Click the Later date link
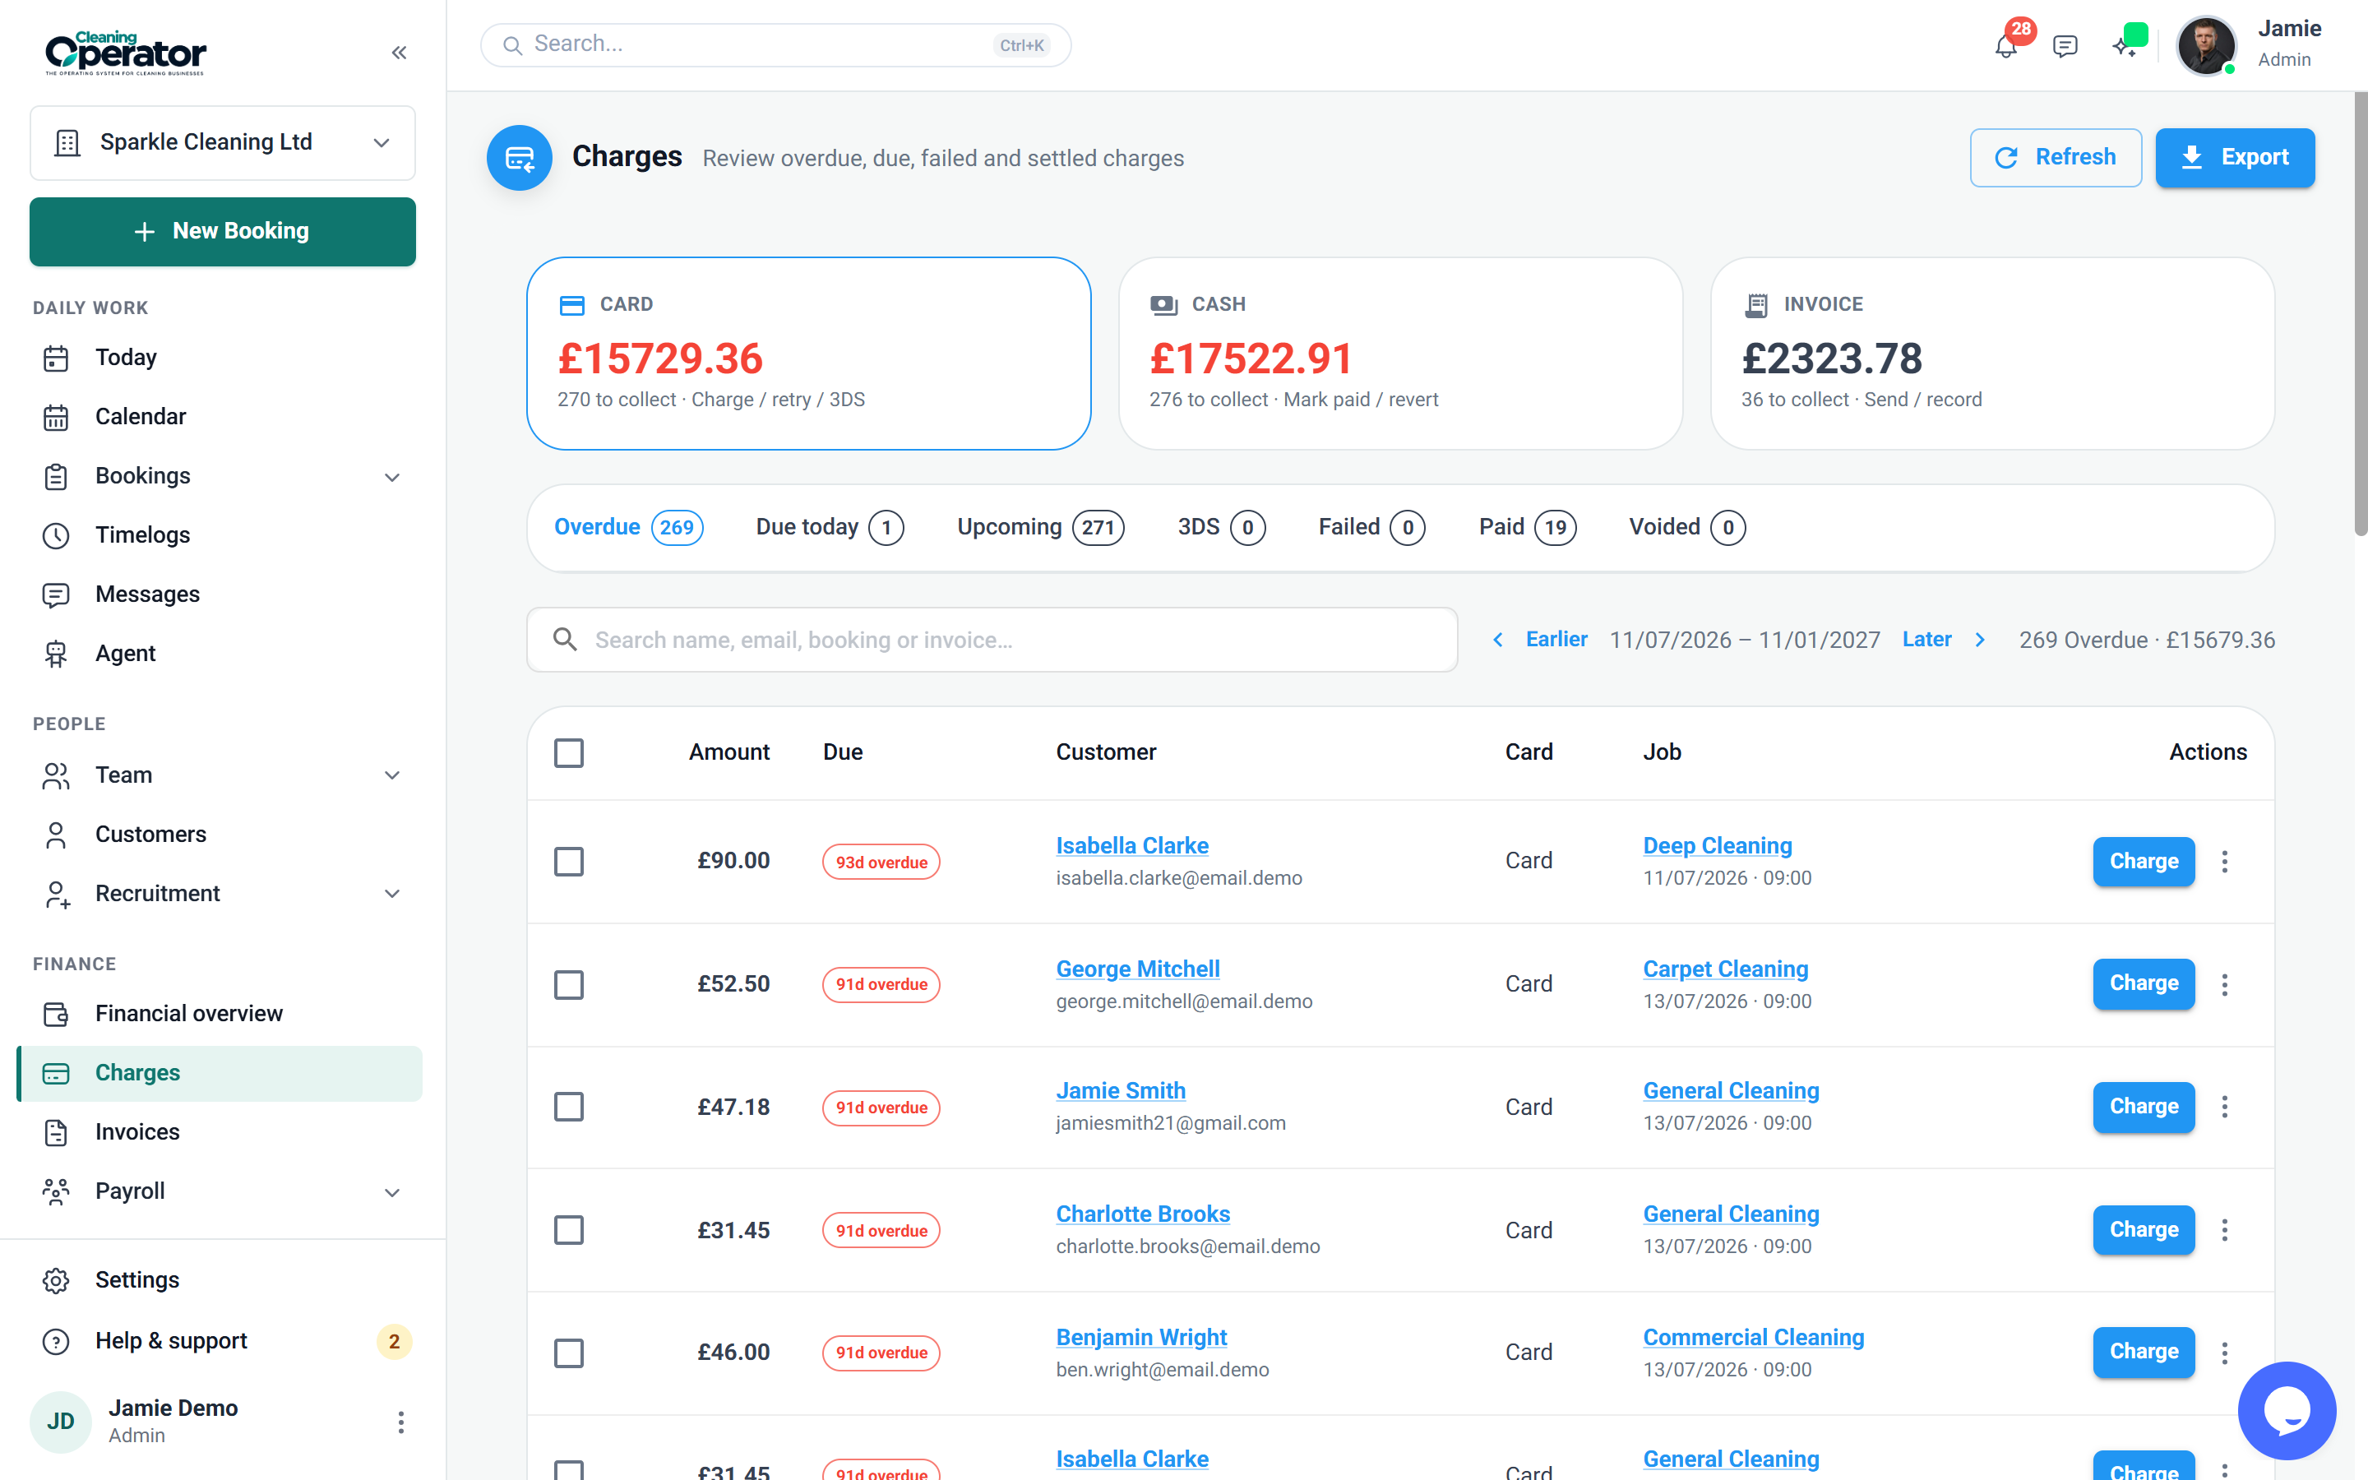The height and width of the screenshot is (1480, 2368). (1926, 641)
